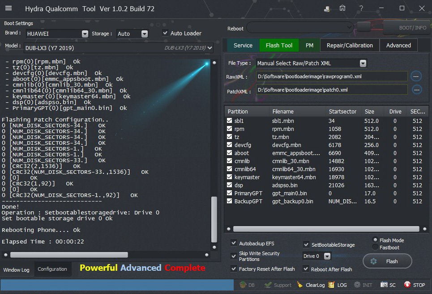The image size is (432, 294).
Task: Select the gpt_backup0.bin filename cell
Action: [x=293, y=202]
